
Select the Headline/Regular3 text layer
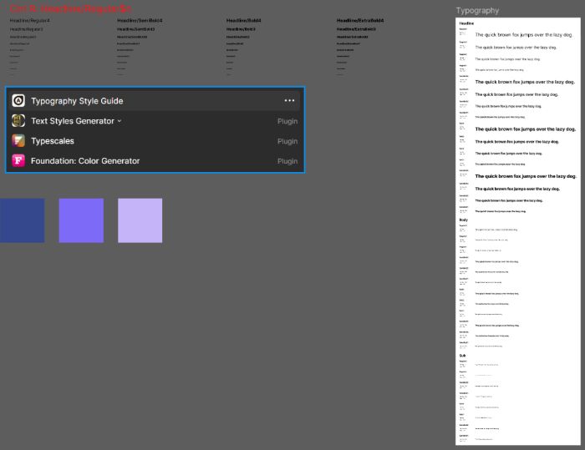click(x=26, y=29)
